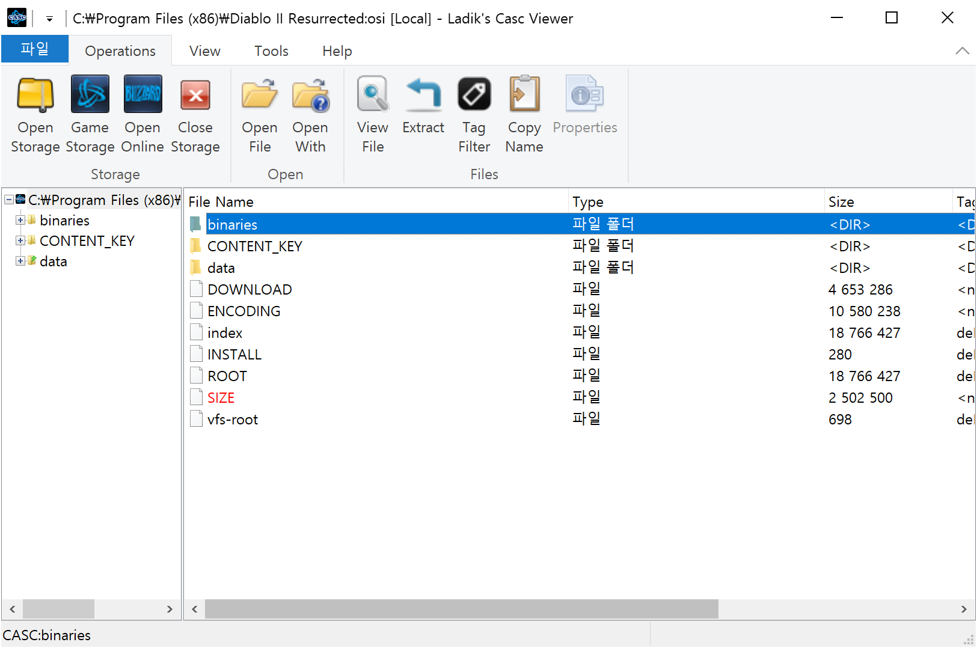Select binaries in the folder tree
Image resolution: width=977 pixels, height=648 pixels.
[64, 221]
